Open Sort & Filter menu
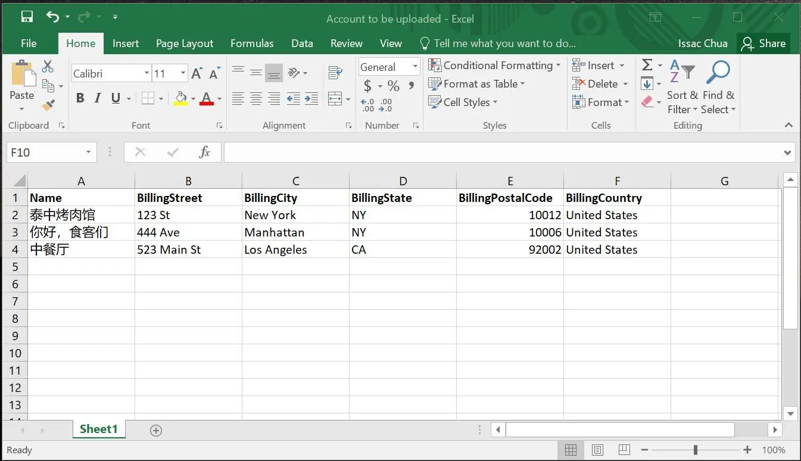 click(682, 88)
